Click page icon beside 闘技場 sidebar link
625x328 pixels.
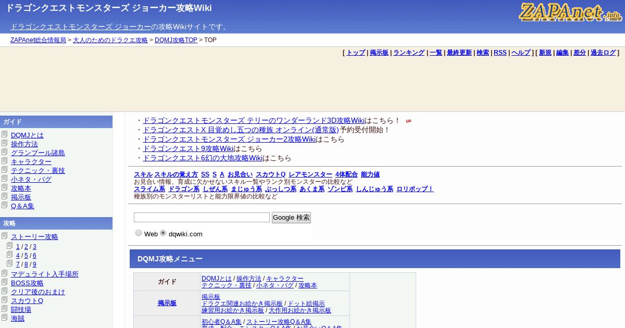(x=5, y=309)
